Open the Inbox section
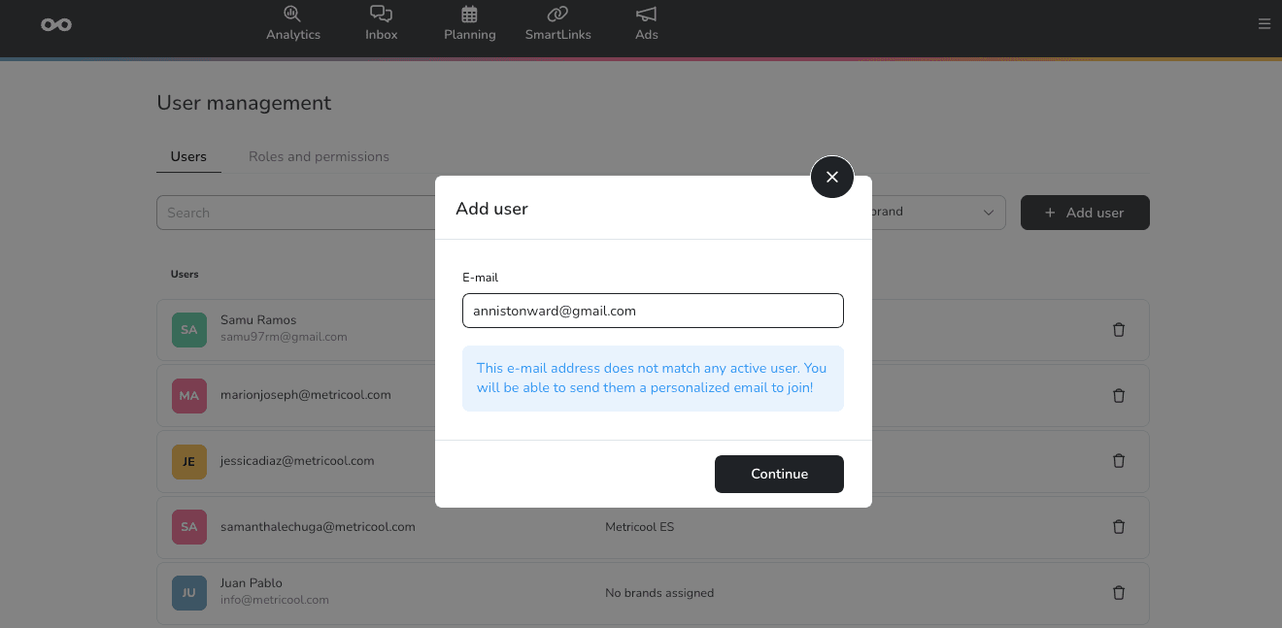This screenshot has width=1282, height=628. tap(381, 23)
